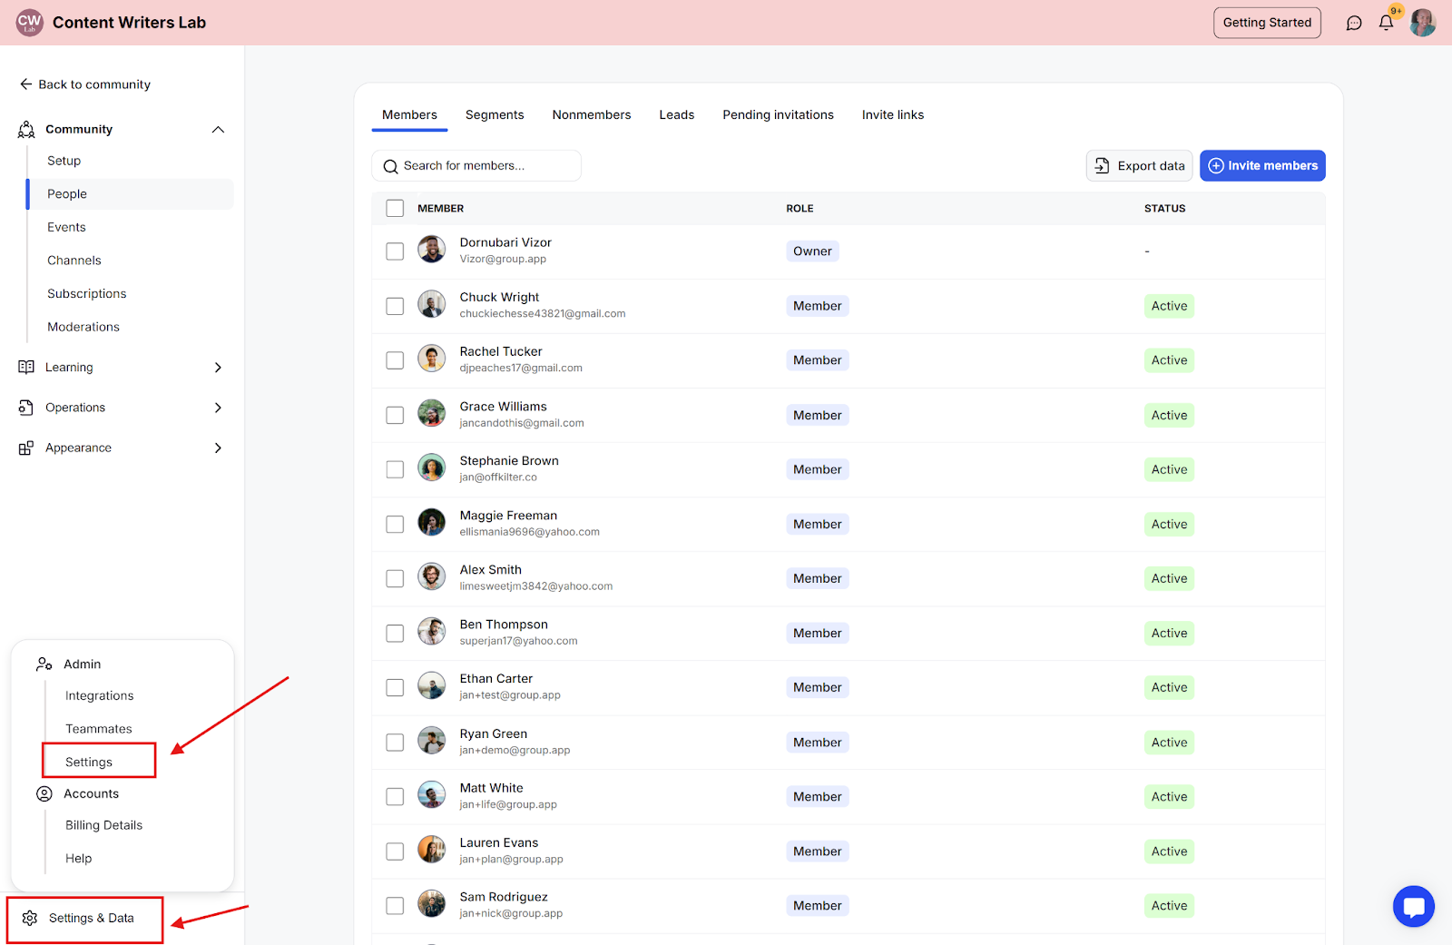The image size is (1452, 945).
Task: Click the Admin person icon
Action: [44, 664]
